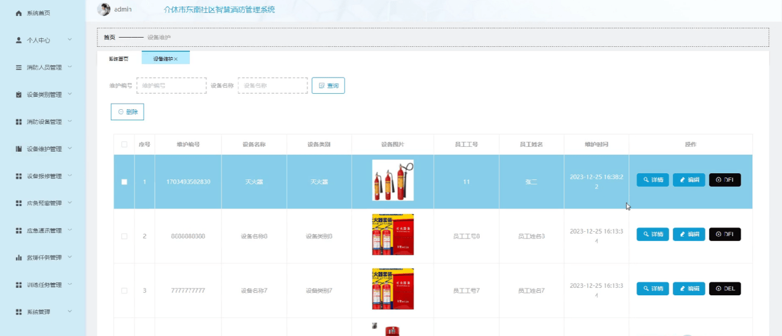Expand the 设备报修管理 chevron
Viewport: 782px width, 336px height.
pos(70,175)
